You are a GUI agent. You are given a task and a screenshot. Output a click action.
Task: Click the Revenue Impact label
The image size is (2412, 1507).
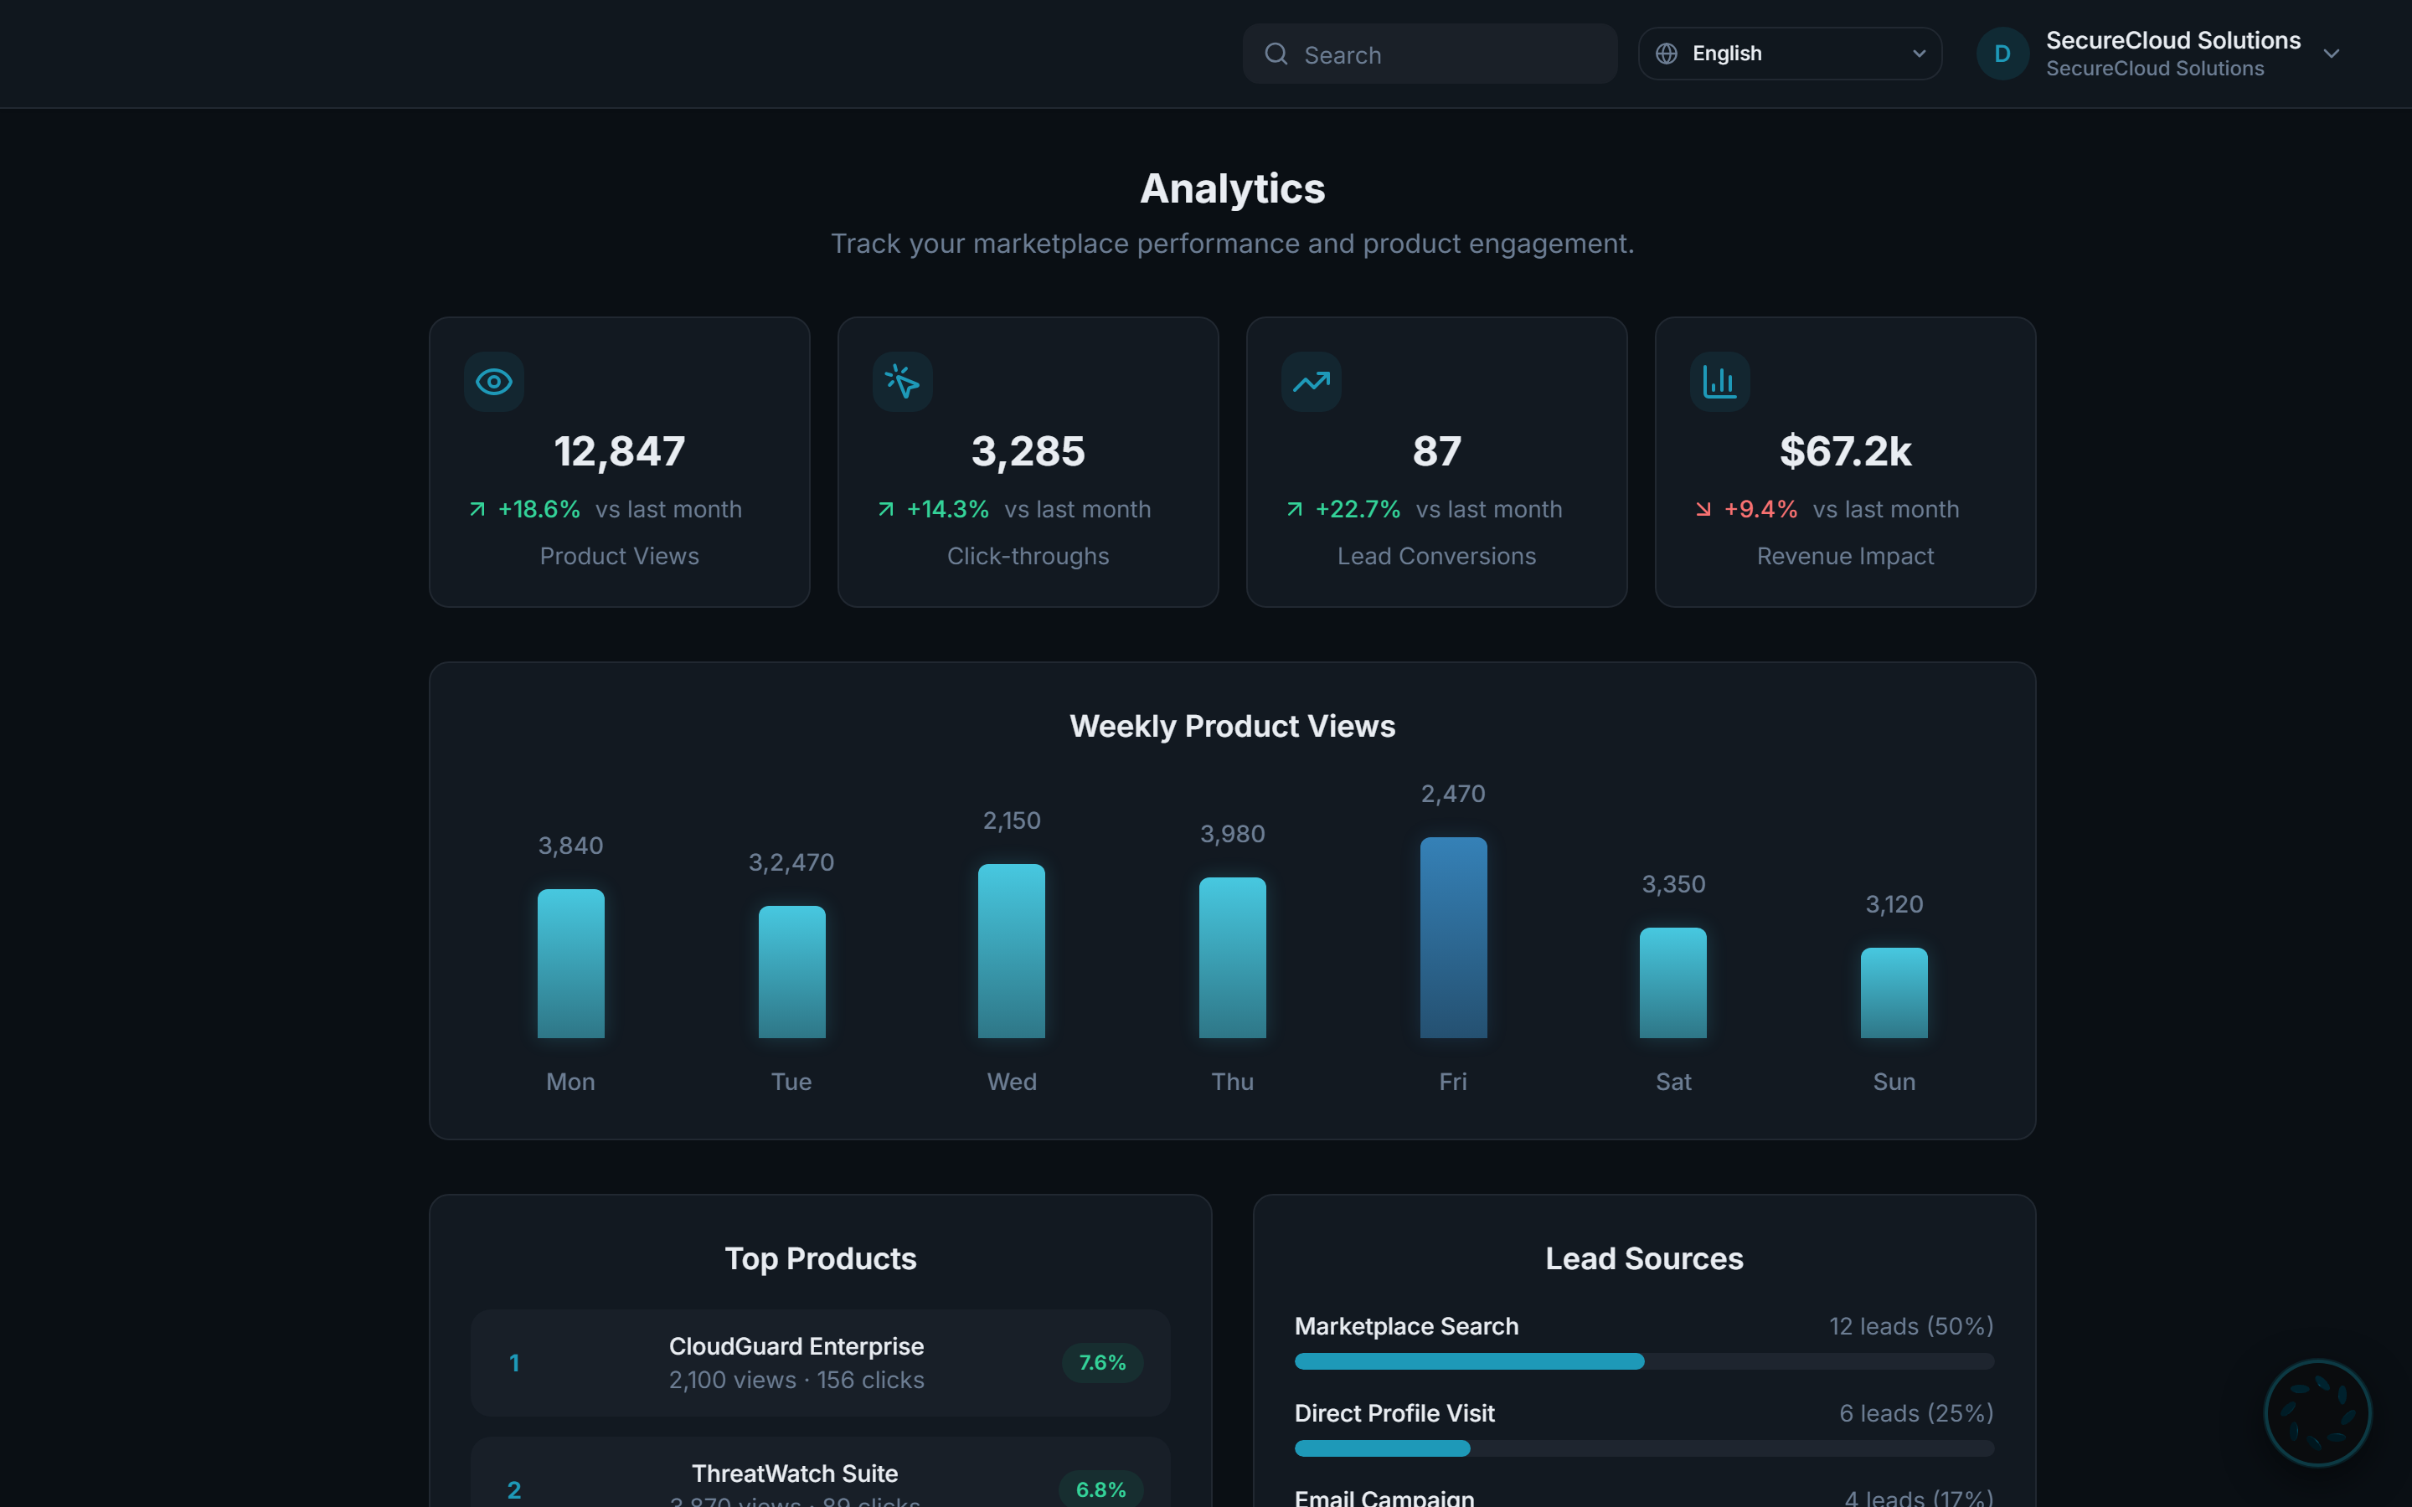coord(1846,556)
